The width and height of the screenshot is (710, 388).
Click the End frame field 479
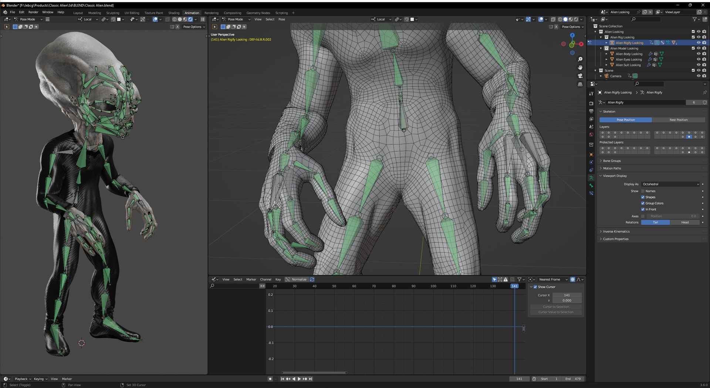click(x=573, y=379)
